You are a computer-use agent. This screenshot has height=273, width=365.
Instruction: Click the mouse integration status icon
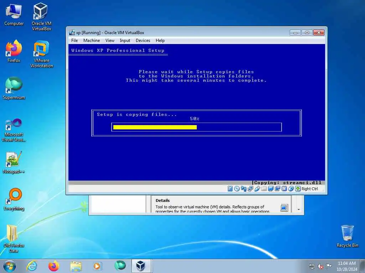[x=291, y=189]
